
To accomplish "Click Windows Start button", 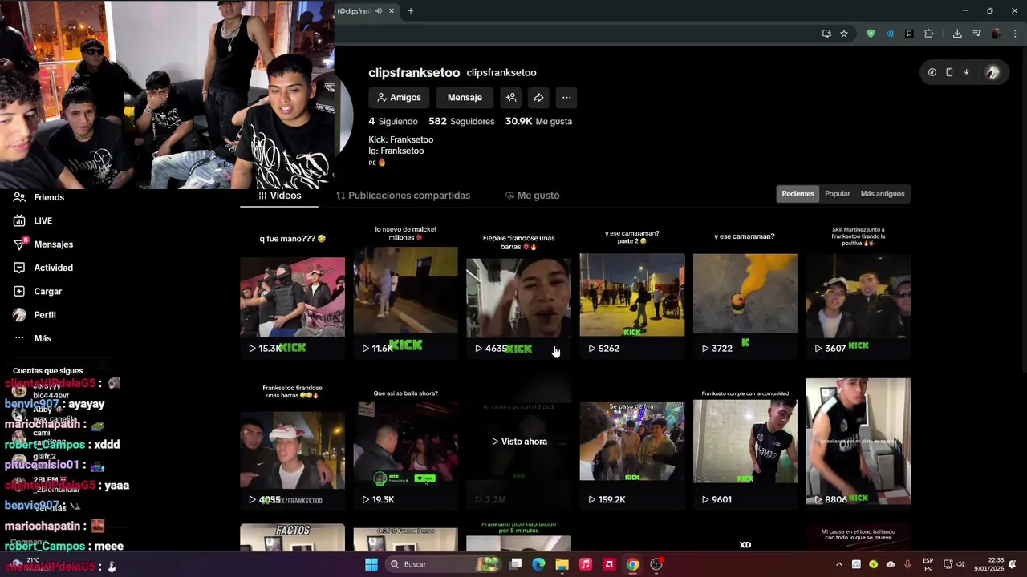I will 371,564.
